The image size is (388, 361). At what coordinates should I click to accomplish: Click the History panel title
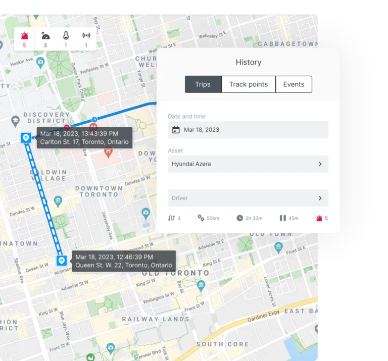(x=249, y=62)
